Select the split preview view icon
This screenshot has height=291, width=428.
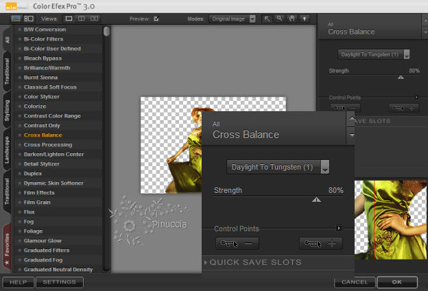pyautogui.click(x=82, y=19)
